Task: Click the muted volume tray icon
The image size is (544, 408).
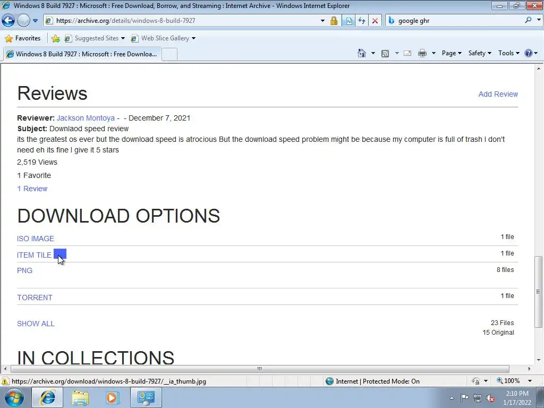Action: (490, 398)
